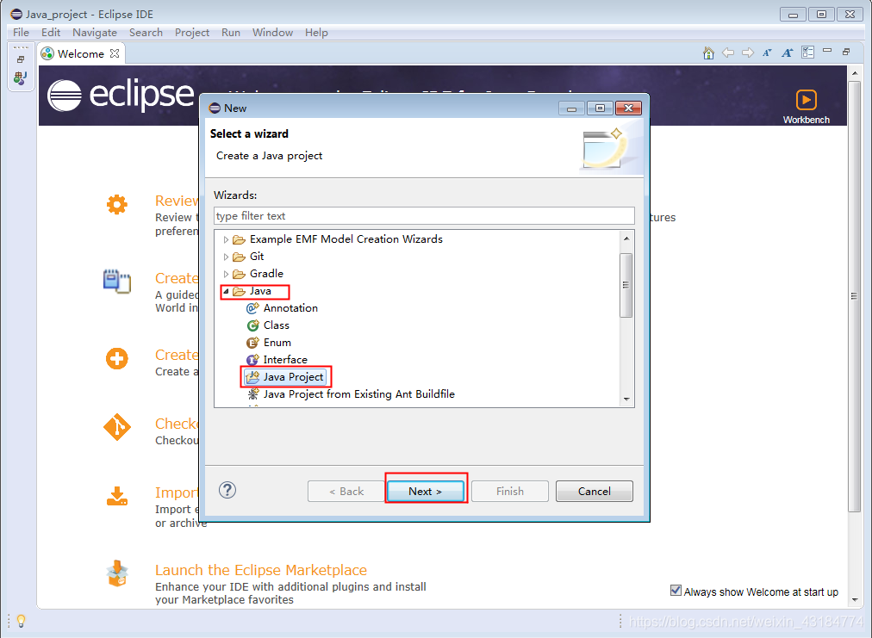Select the Interface wizard entry

click(x=277, y=360)
